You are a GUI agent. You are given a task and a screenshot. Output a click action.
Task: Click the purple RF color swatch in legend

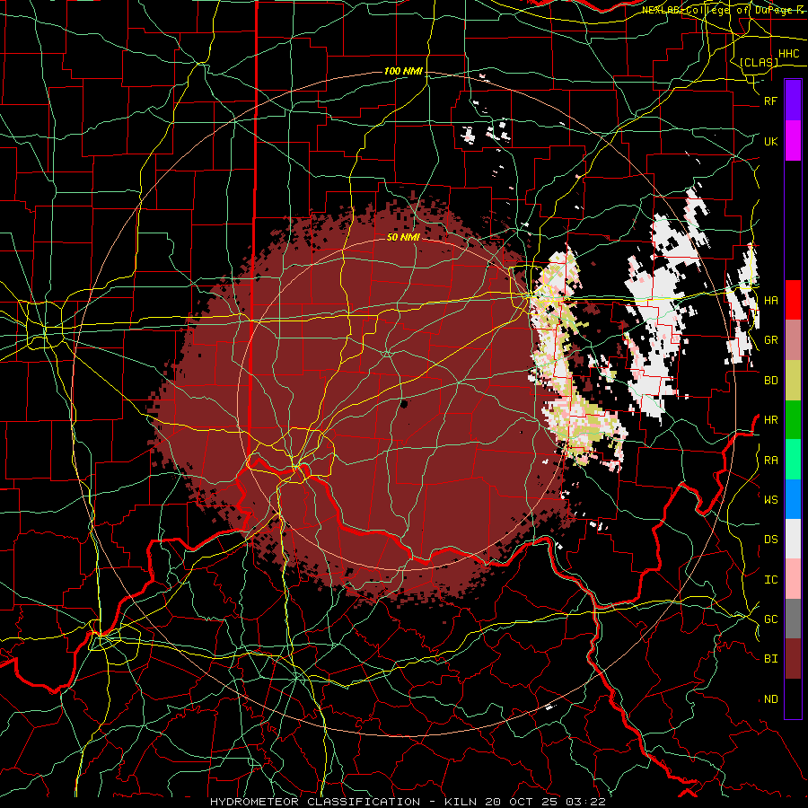point(793,101)
